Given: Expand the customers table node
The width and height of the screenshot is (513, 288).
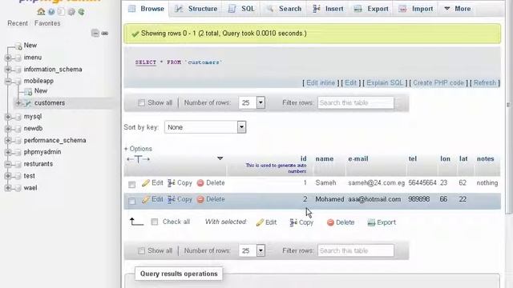Looking at the screenshot, I should (18, 103).
